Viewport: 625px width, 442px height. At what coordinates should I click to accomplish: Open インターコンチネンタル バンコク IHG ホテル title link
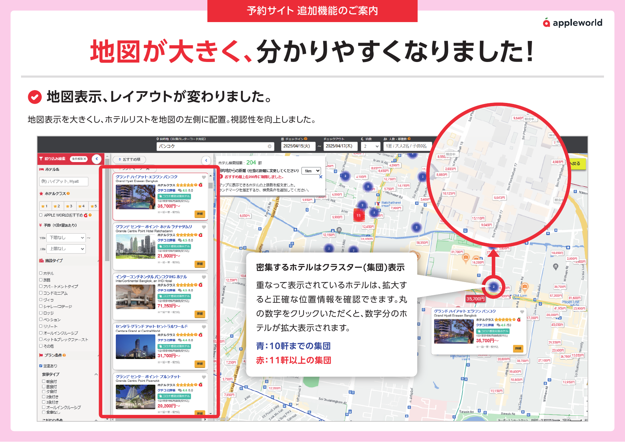pos(151,277)
